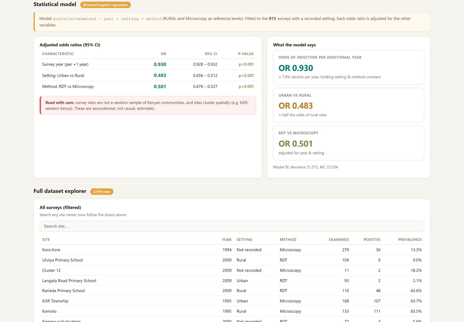The image size is (464, 322).
Task: Click the What the model says title
Action: coord(294,45)
